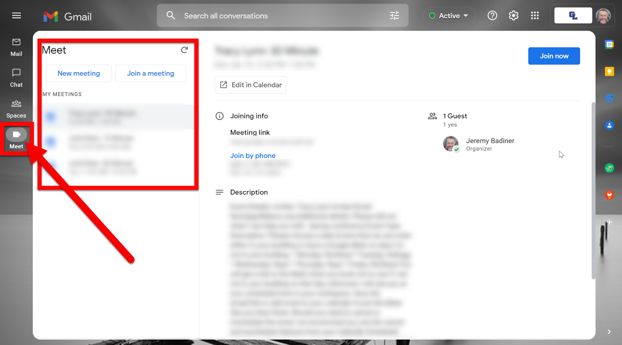Switch to the Spaces tab
This screenshot has width=622, height=345.
[16, 109]
